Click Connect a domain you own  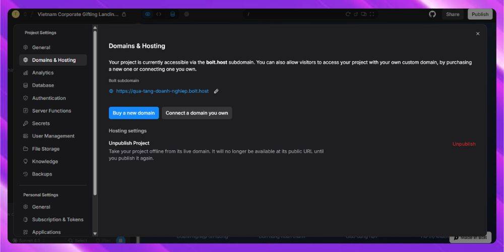pos(197,113)
